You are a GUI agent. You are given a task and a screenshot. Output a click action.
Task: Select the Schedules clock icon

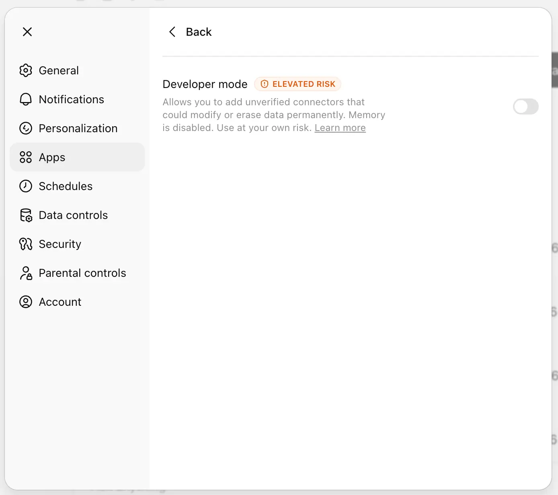[x=25, y=186]
